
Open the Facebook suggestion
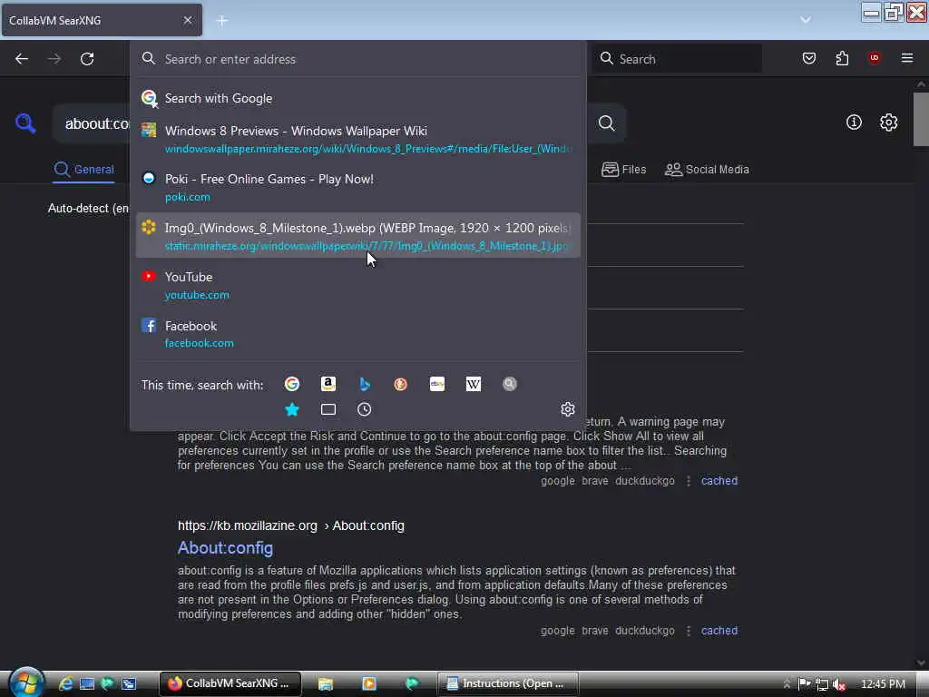tap(357, 334)
